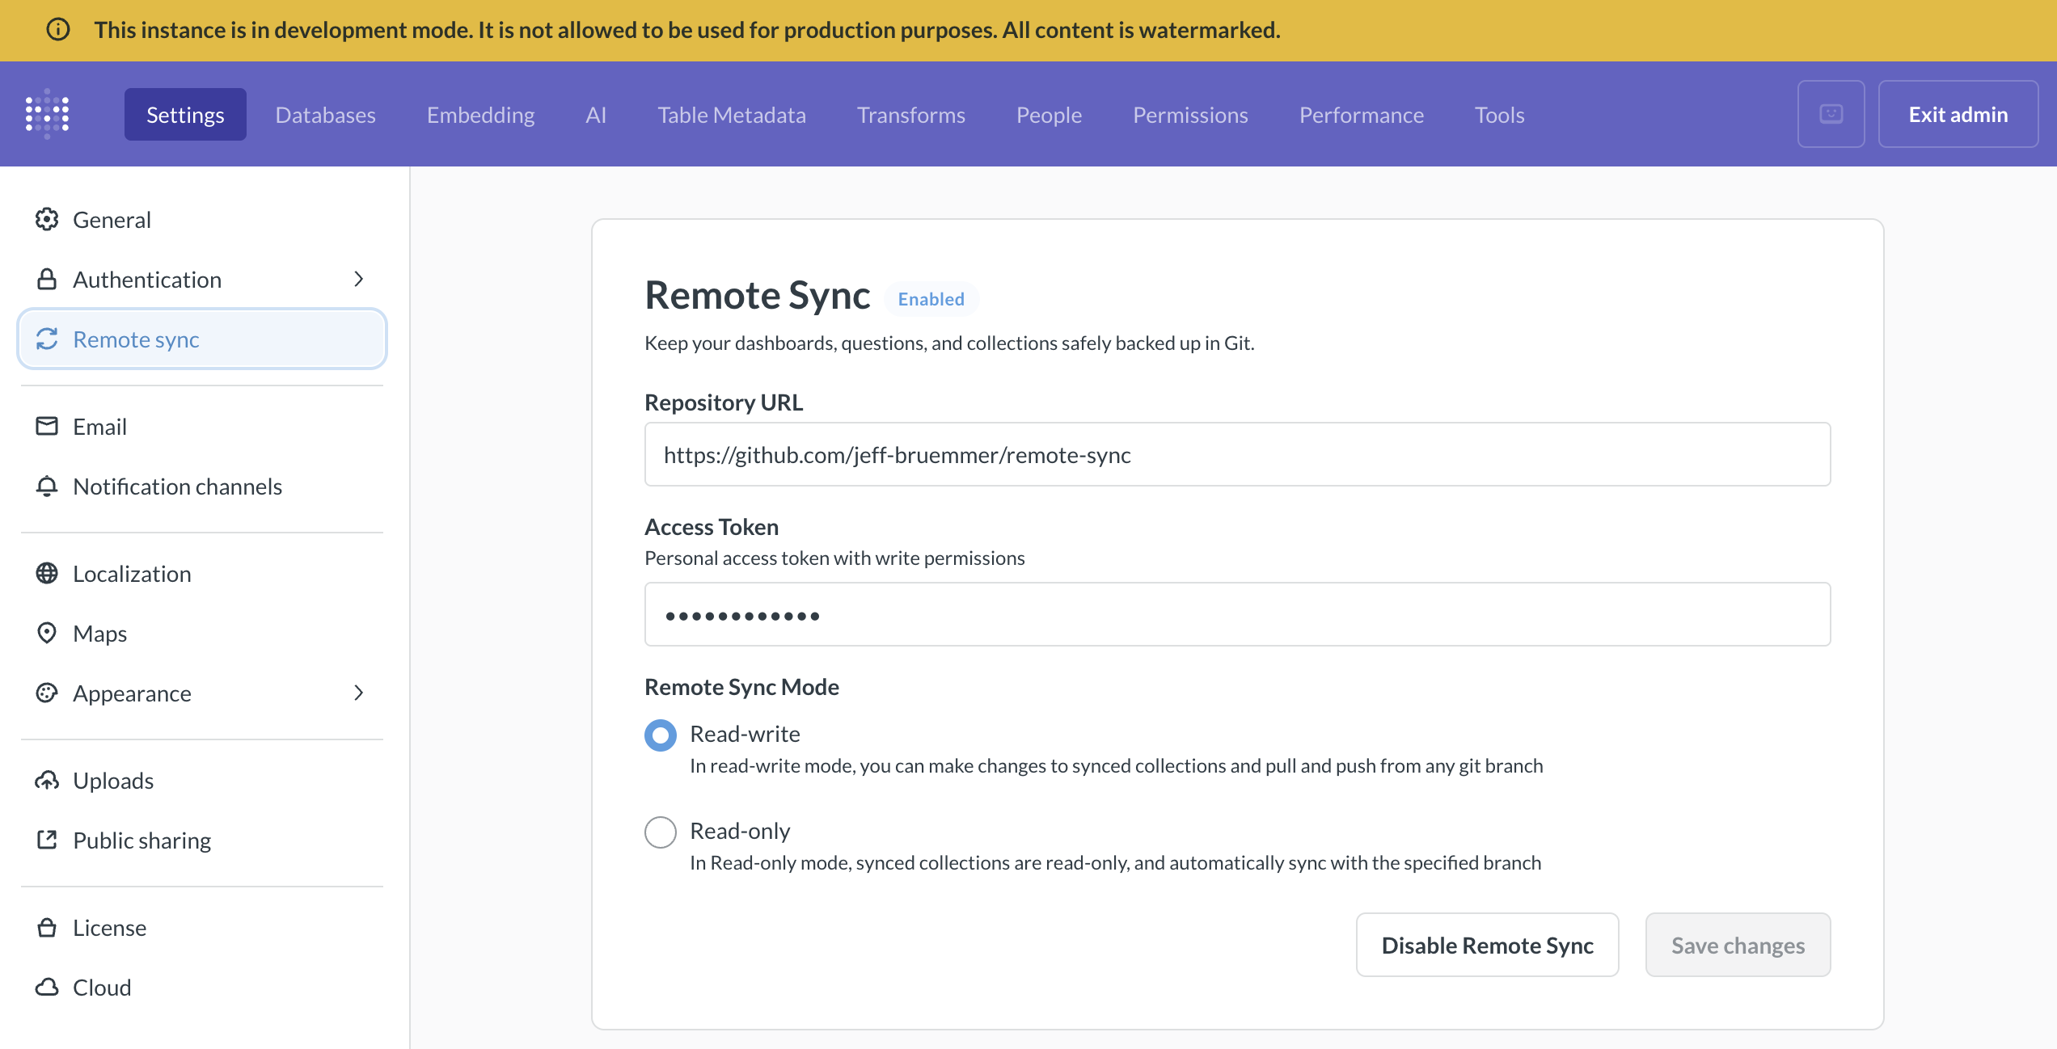
Task: Expand the Authentication section
Action: click(x=359, y=279)
